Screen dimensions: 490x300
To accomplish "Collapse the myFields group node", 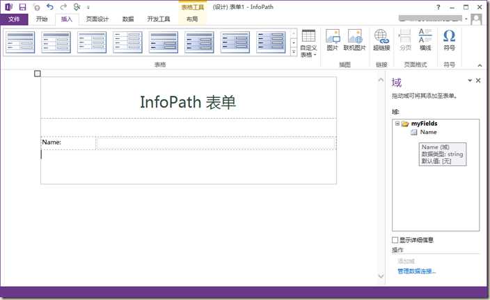I will point(397,124).
